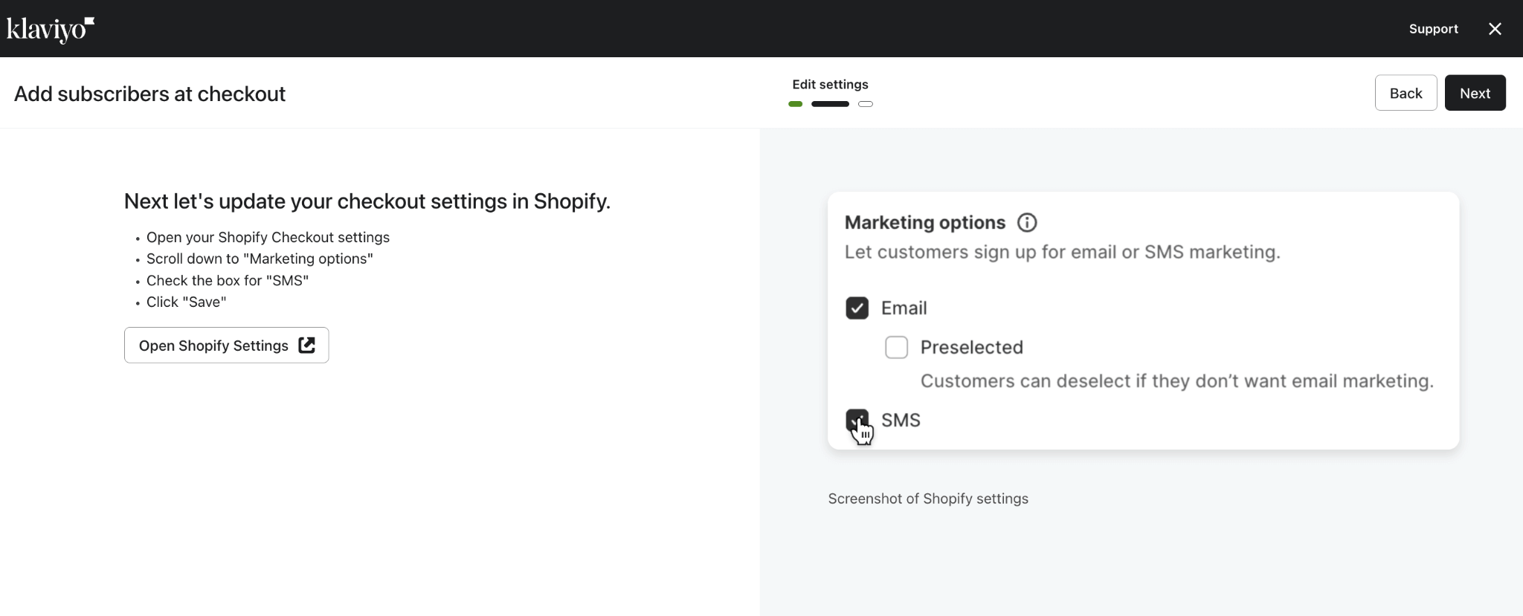Click the Marketing options info icon
This screenshot has height=616, width=1523.
pyautogui.click(x=1027, y=223)
